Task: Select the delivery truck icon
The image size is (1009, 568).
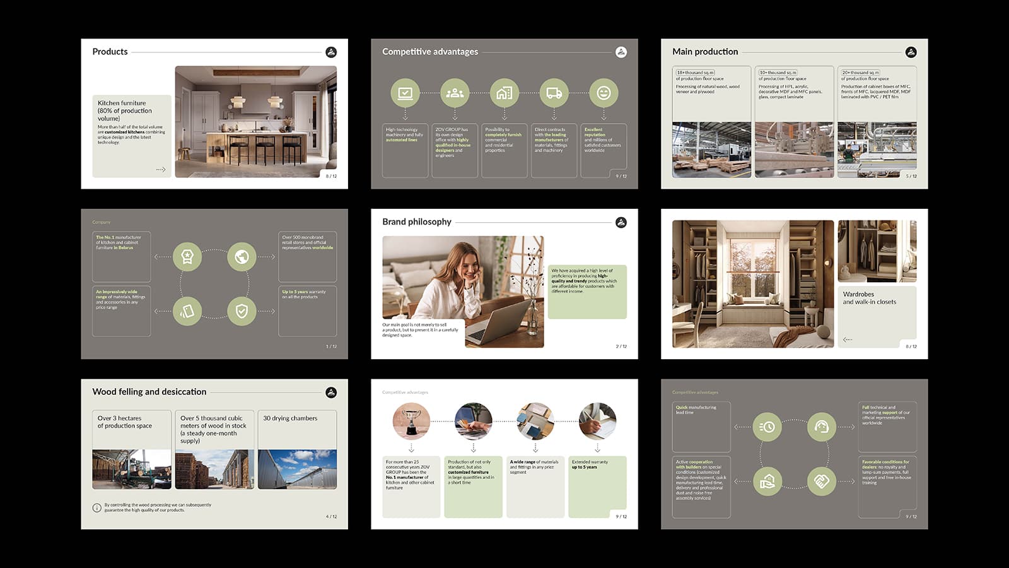Action: pyautogui.click(x=554, y=93)
